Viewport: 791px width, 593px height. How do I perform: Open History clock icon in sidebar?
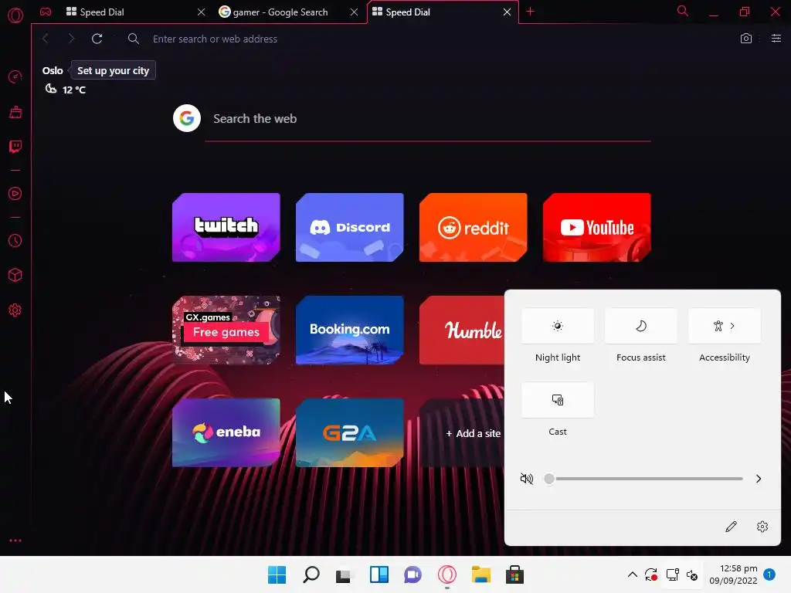[15, 241]
